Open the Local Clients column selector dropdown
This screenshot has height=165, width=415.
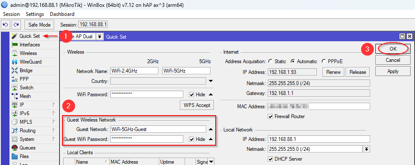point(211,162)
